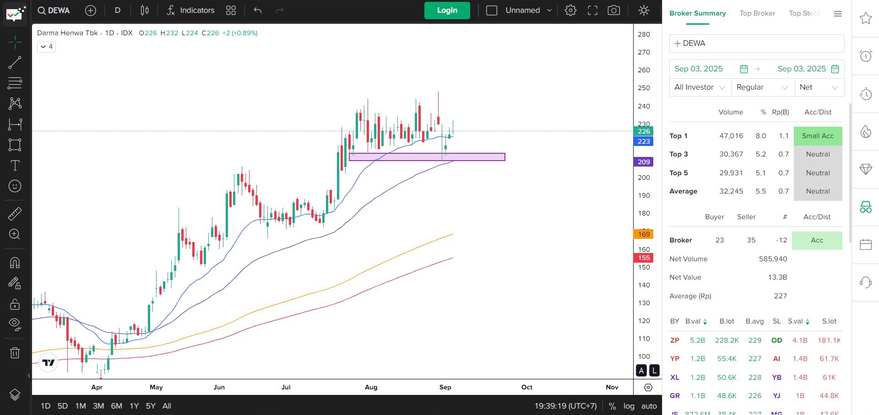879x415 pixels.
Task: Select the trend line drawing tool
Action: pyautogui.click(x=15, y=63)
